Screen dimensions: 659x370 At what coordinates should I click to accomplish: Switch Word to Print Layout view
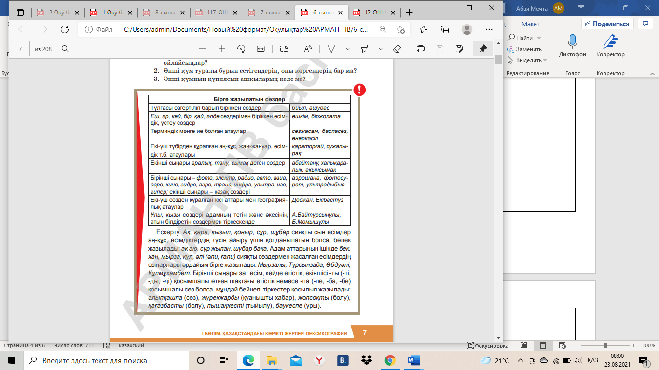pyautogui.click(x=543, y=346)
